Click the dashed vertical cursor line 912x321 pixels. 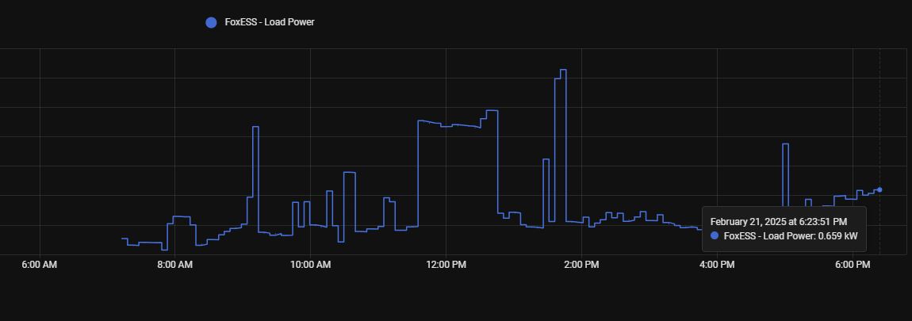[x=879, y=119]
